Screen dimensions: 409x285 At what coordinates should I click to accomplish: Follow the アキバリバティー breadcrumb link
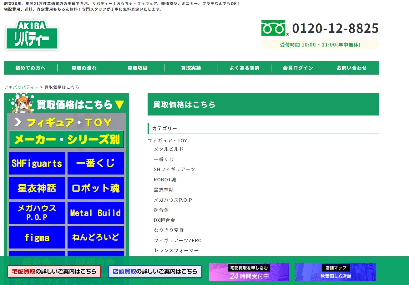[x=22, y=87]
